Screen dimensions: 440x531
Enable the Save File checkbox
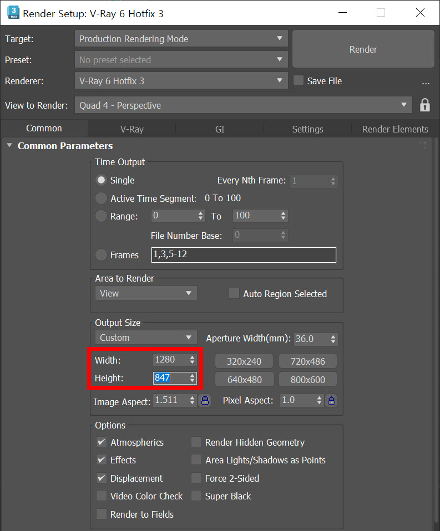tap(299, 80)
